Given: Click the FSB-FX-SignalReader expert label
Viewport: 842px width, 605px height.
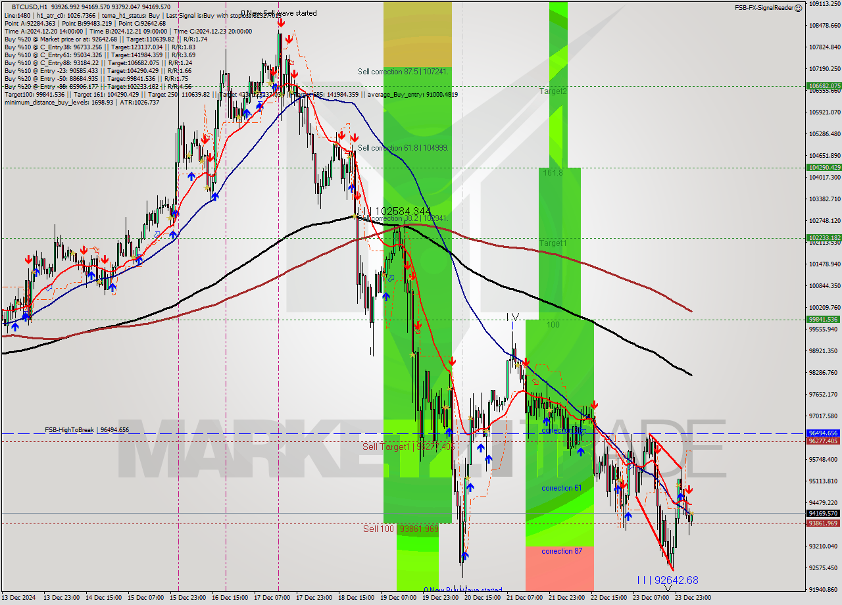Looking at the screenshot, I should point(764,8).
